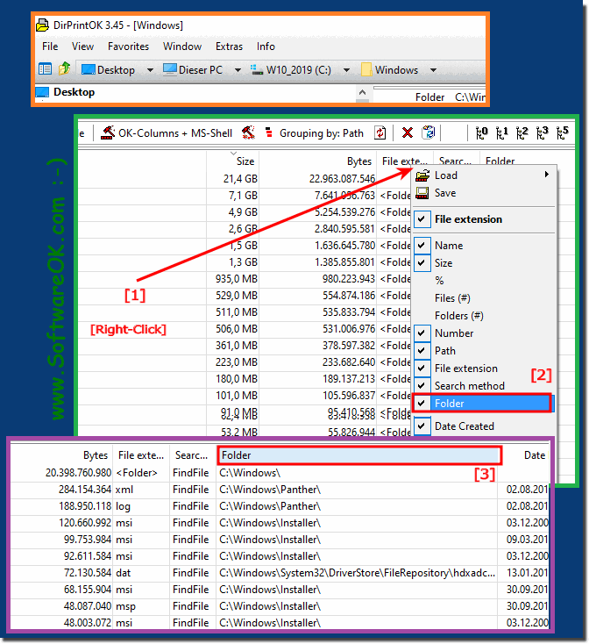Expand tree to level 0 icon
The width and height of the screenshot is (589, 644).
[x=481, y=132]
